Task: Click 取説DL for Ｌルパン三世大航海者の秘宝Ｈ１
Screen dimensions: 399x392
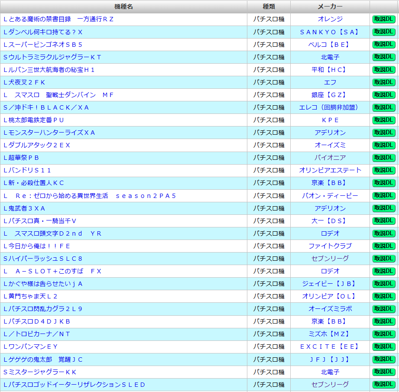Action: pos(384,70)
